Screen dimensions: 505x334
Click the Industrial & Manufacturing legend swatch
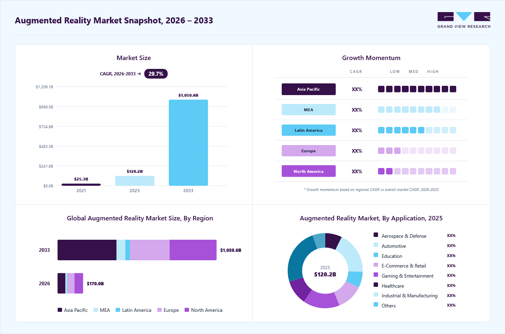pos(376,295)
